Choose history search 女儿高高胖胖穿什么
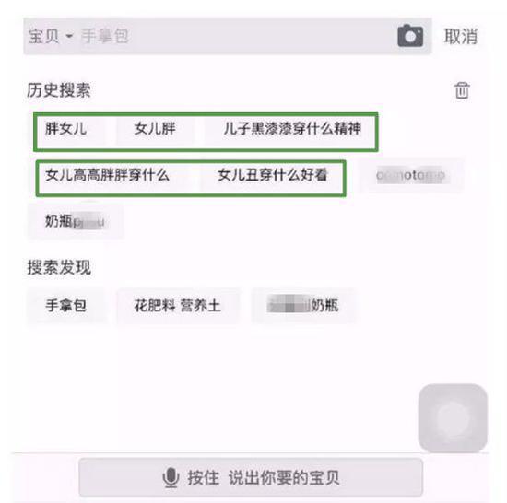Image resolution: width=507 pixels, height=503 pixels. pos(107,175)
